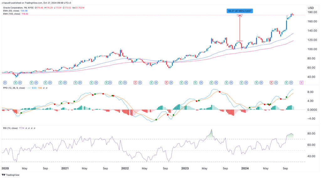Click the PPO (12, 26, 9, close) legend
The image size is (321, 178).
pos(14,88)
